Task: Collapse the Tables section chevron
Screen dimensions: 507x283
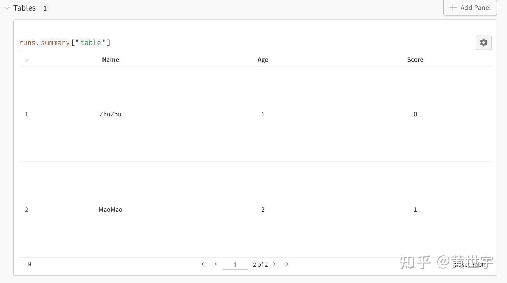Action: (7, 8)
